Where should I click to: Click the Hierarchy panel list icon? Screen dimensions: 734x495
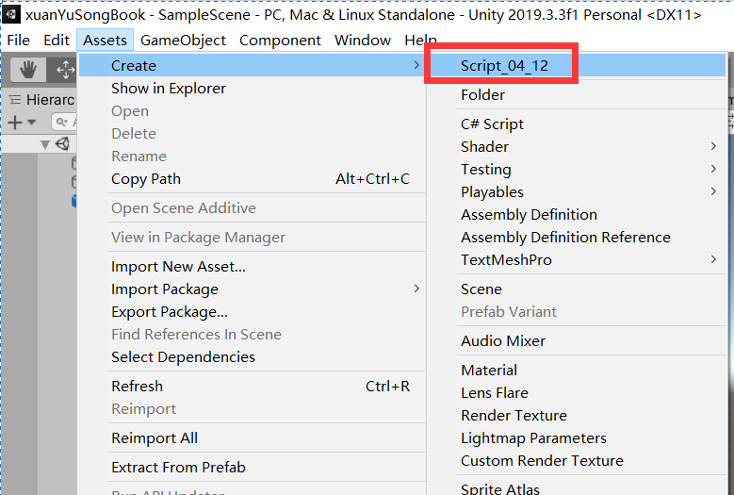15,100
